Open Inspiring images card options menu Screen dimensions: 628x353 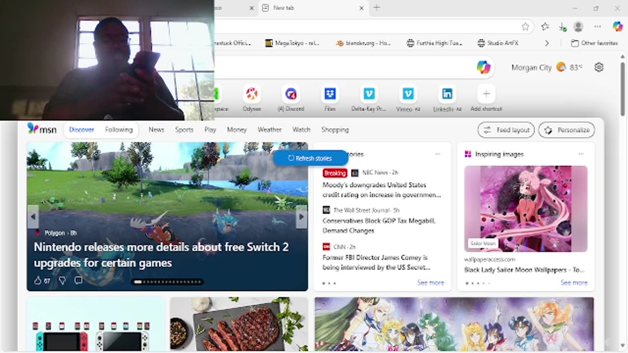(x=581, y=154)
